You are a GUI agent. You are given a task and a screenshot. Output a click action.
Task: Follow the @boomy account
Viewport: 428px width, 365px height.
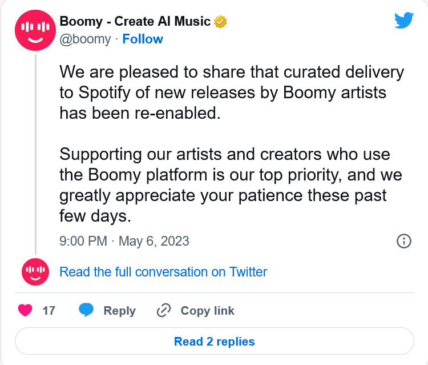143,39
